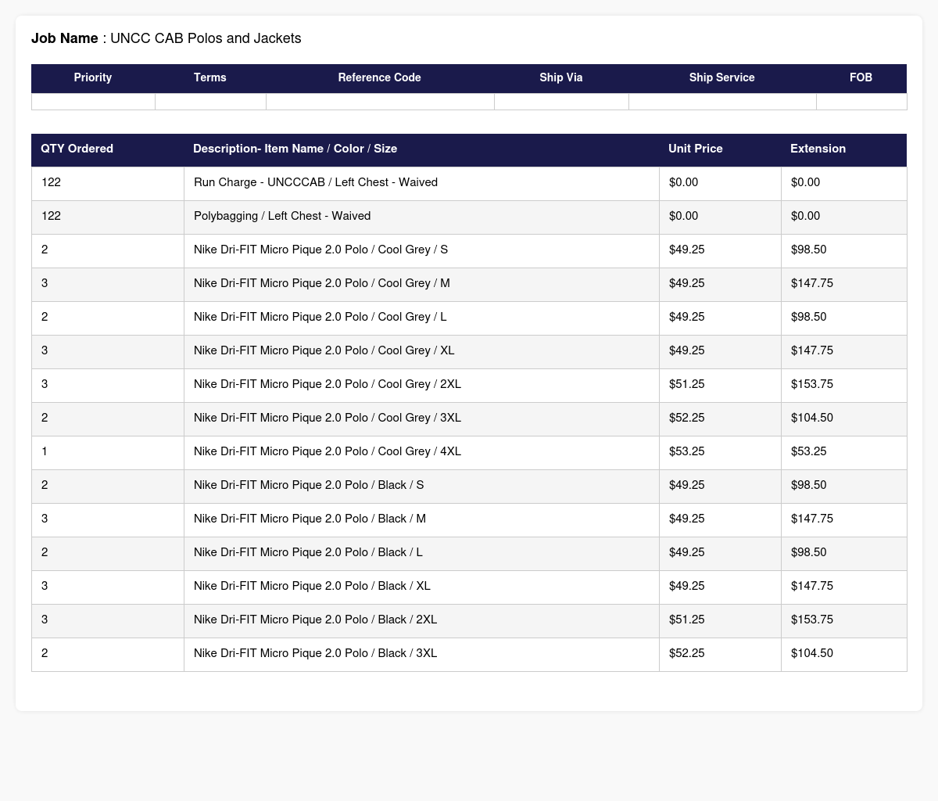Viewport: 938px width, 801px height.
Task: Click the $104.50 extension for Black 3XL
Action: (812, 653)
